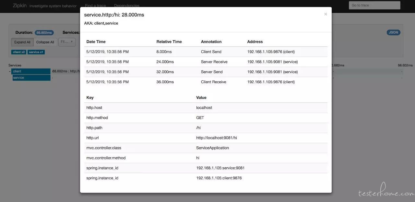Viewport: 415px width, 202px height.
Task: Open the Dependencies tab
Action: tap(127, 6)
